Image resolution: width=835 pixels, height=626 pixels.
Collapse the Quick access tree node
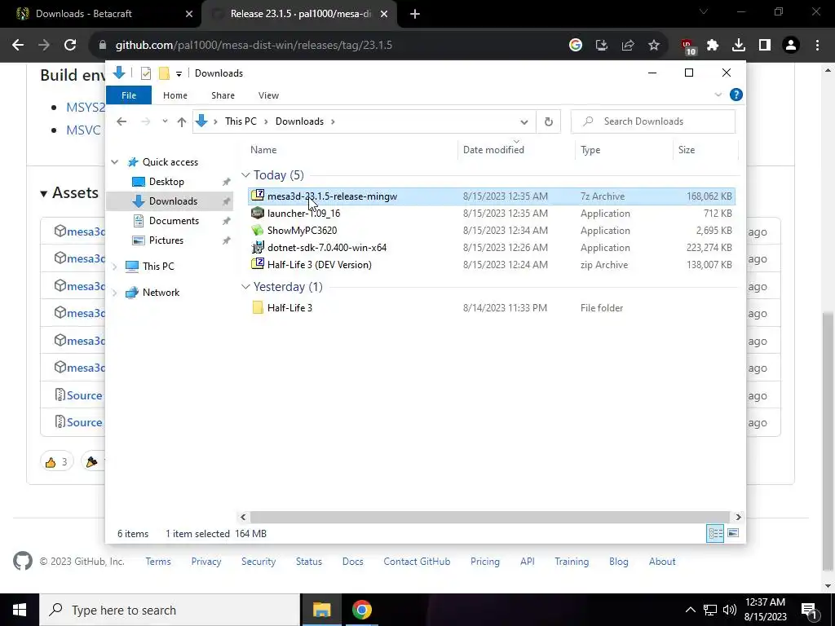(114, 162)
